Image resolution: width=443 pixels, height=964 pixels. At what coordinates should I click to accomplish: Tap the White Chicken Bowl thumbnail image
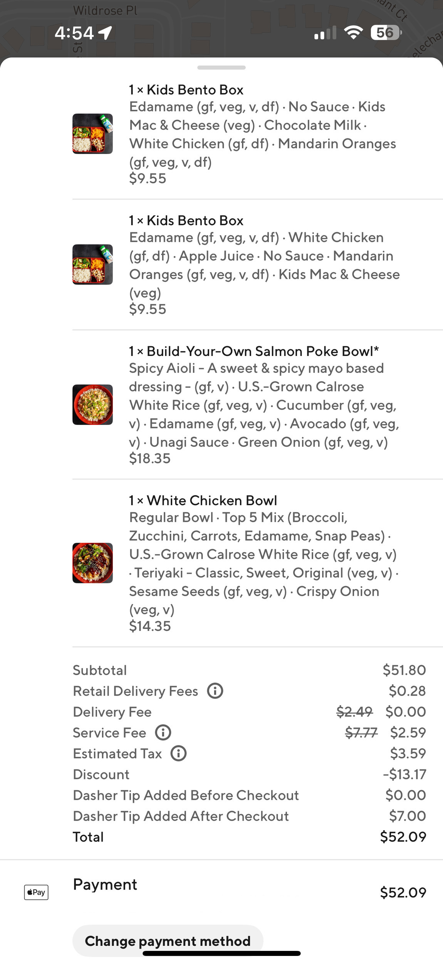[92, 563]
